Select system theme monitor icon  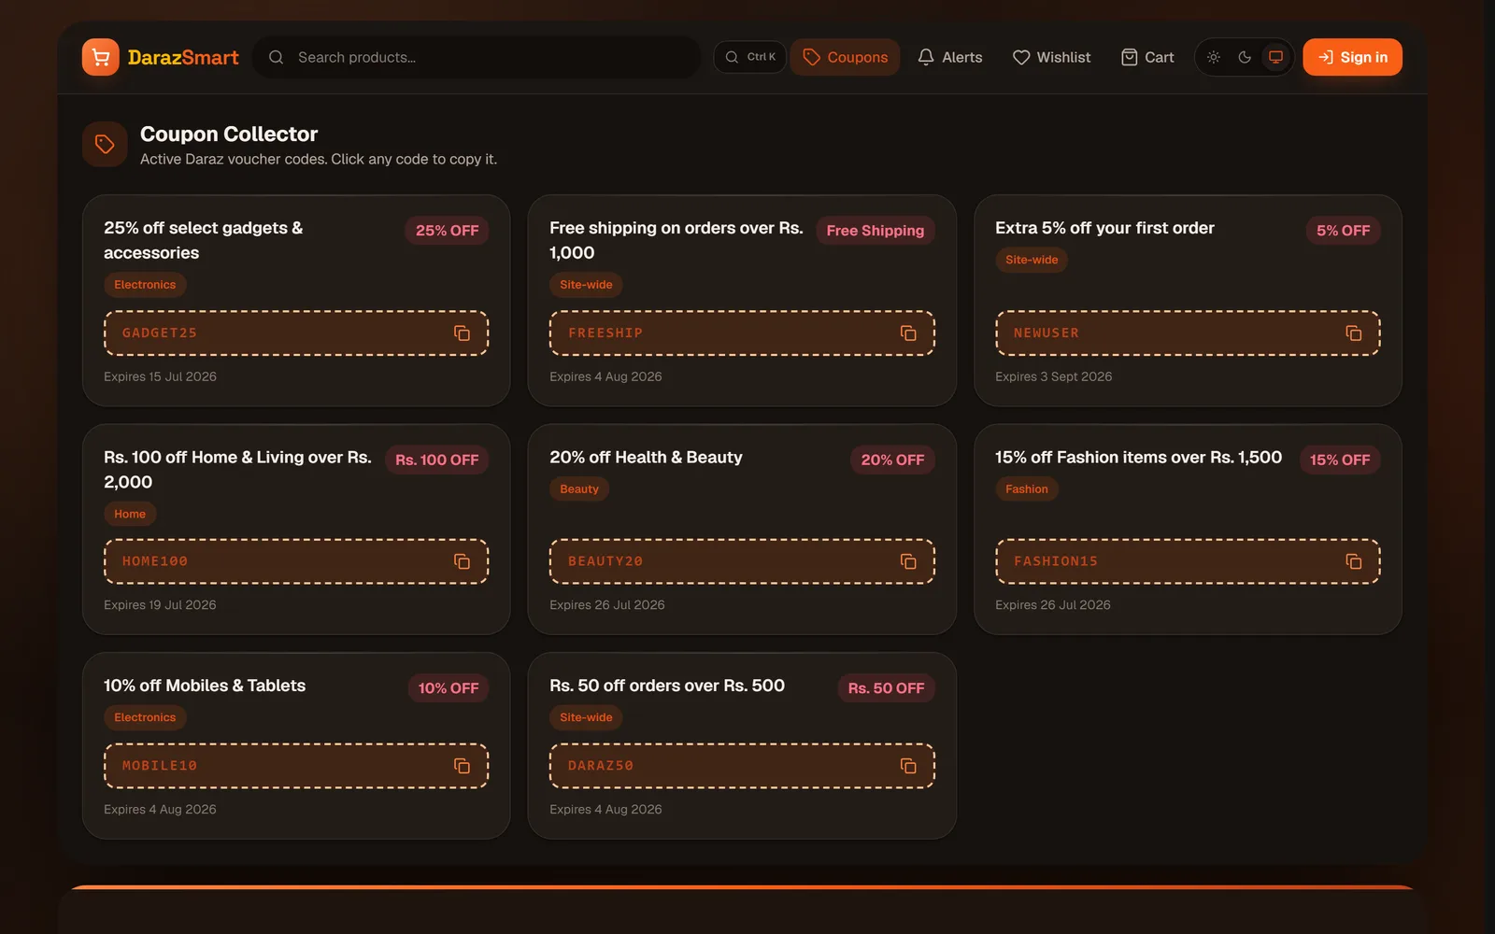[x=1275, y=57]
